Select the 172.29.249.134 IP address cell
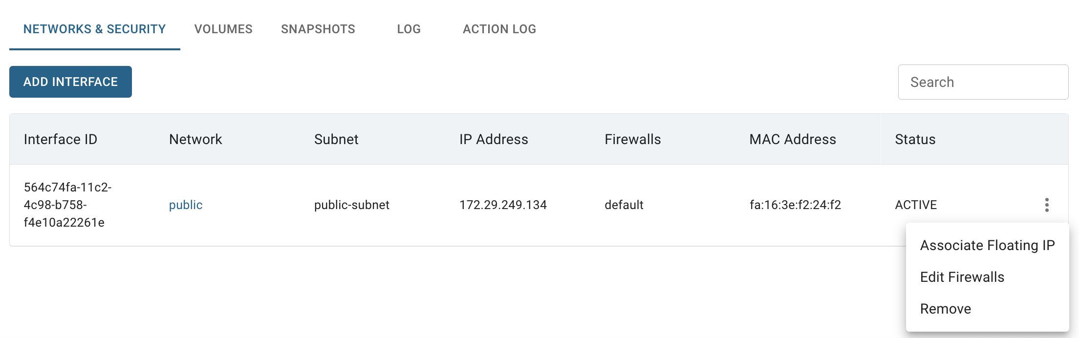 [503, 205]
